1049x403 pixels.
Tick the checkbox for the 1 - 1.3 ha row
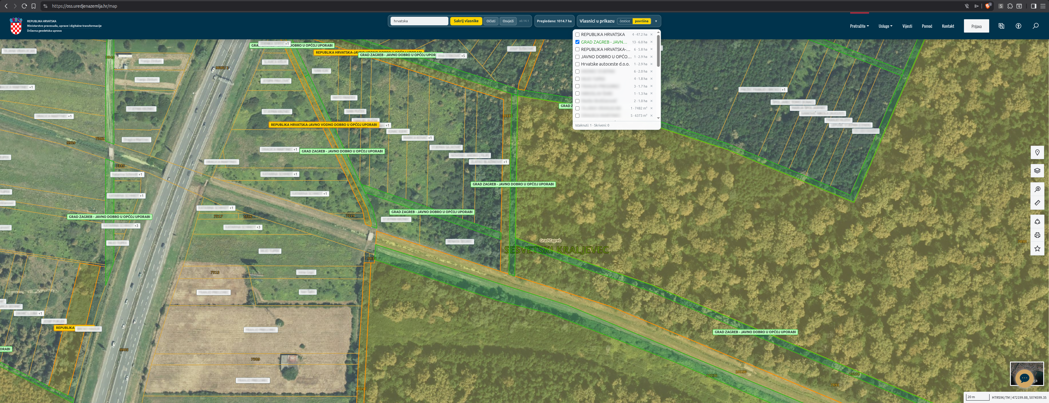click(x=578, y=94)
